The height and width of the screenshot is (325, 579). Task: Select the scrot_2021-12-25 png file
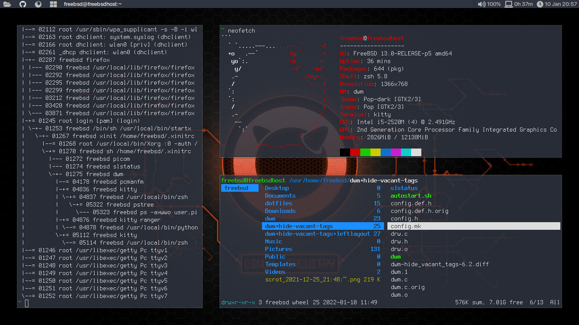tap(323, 280)
